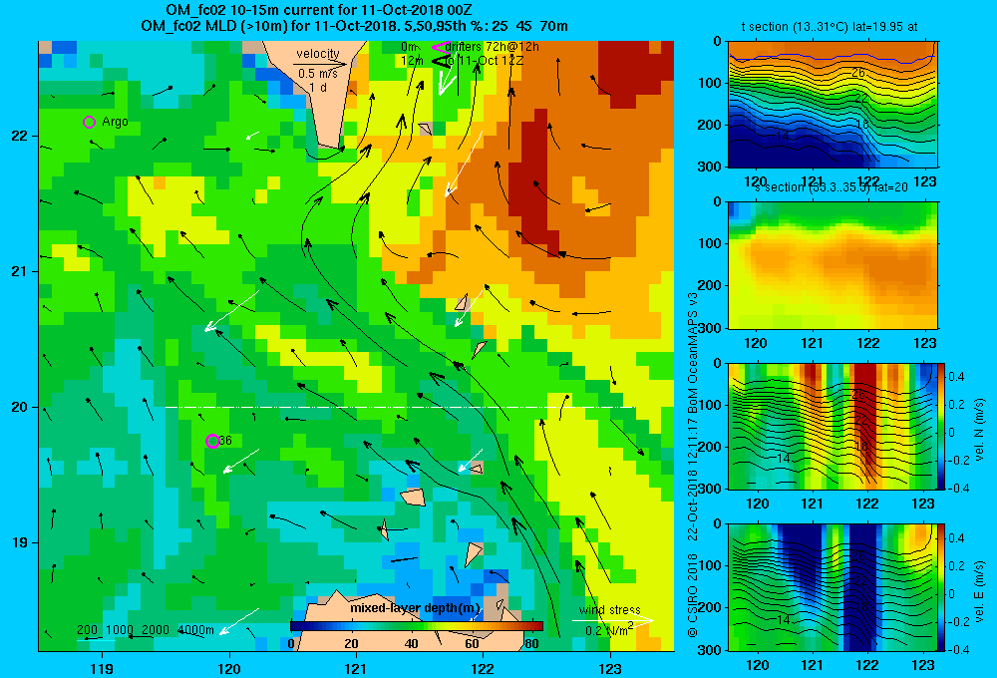Click the magenta Argo legend circle
Image resolution: width=997 pixels, height=678 pixels.
point(89,122)
